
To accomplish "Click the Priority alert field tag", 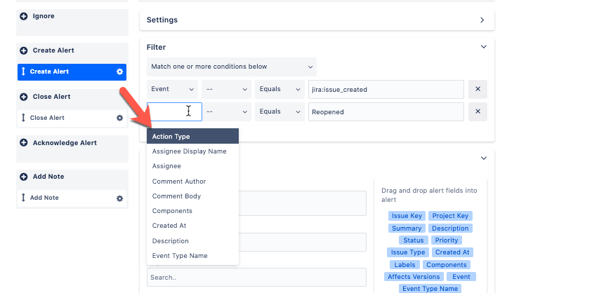I will (446, 240).
